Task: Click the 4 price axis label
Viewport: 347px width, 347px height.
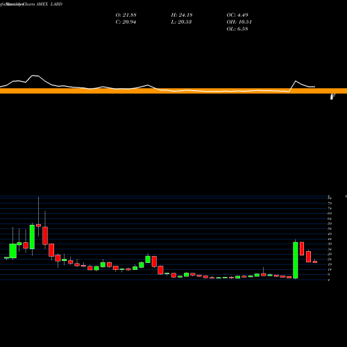Action: [329, 280]
